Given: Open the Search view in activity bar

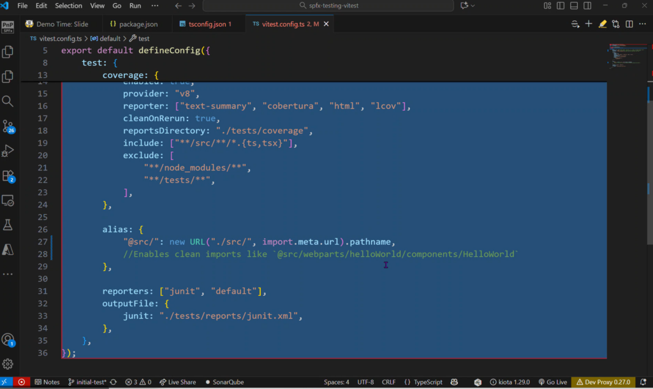Looking at the screenshot, I should click(x=8, y=101).
